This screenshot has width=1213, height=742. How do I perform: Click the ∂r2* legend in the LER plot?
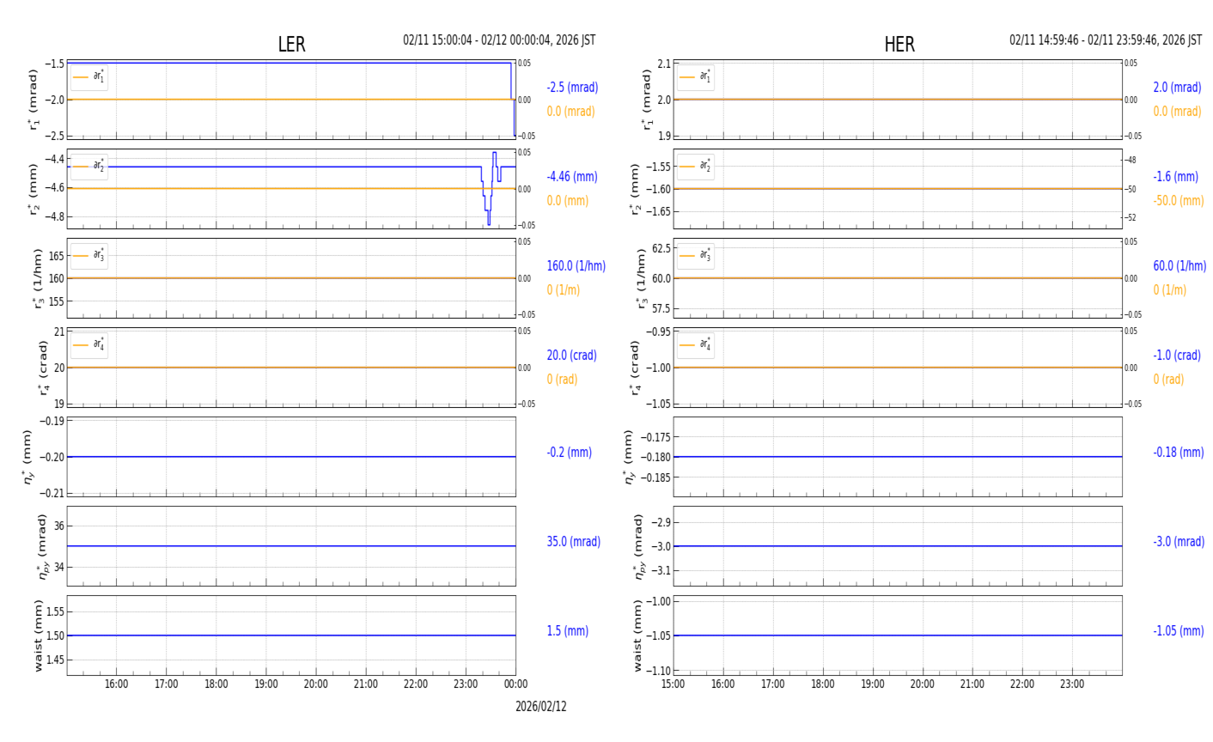click(x=89, y=167)
